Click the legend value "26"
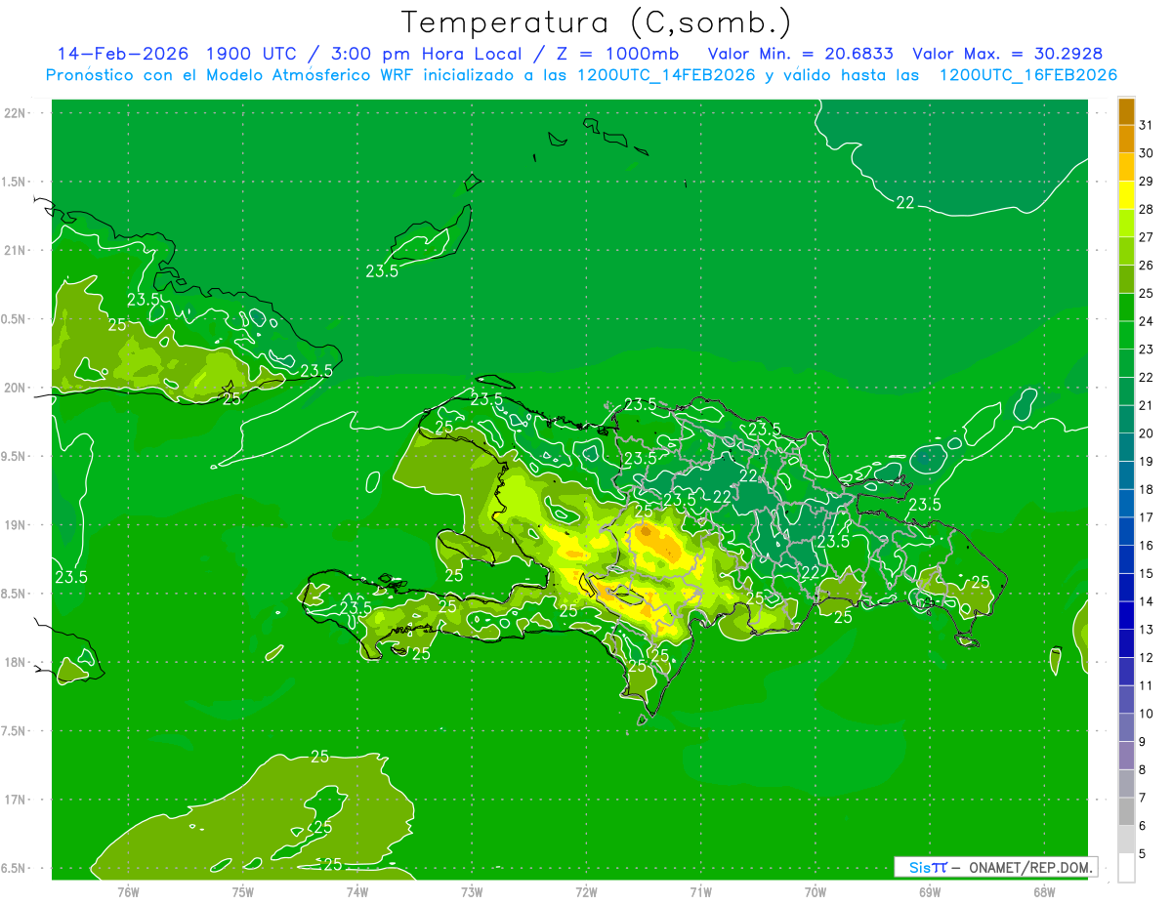The width and height of the screenshot is (1172, 905). point(1147,266)
